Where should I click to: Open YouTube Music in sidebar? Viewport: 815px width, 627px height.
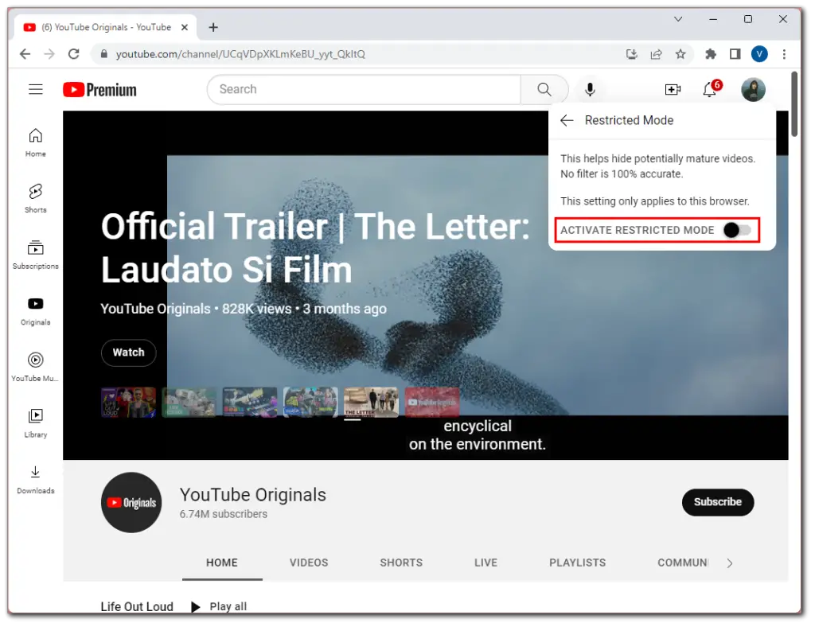pos(35,367)
